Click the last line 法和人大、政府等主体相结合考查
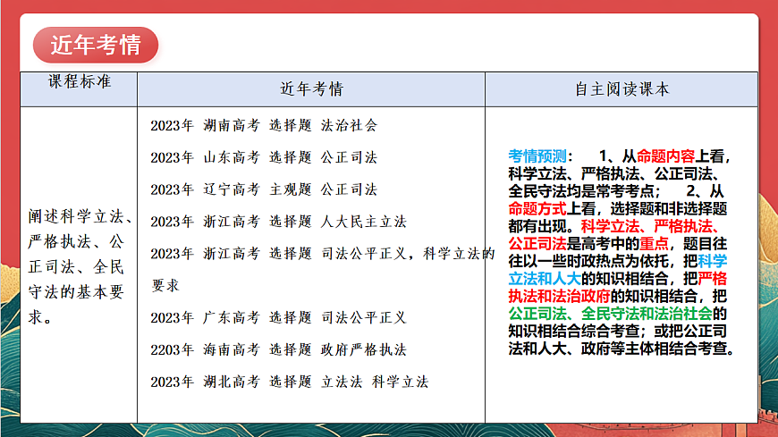 (622, 349)
